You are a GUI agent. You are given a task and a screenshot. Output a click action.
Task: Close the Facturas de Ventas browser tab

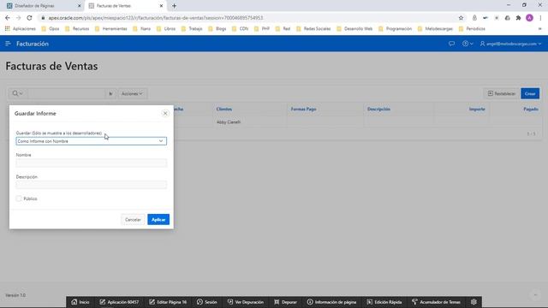coord(162,6)
